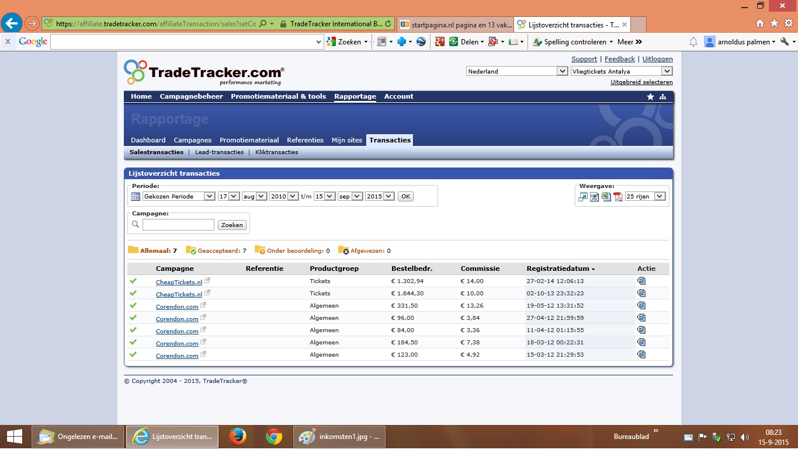Open the Gekozen Periode dropdown
This screenshot has height=467, width=798.
tap(179, 197)
